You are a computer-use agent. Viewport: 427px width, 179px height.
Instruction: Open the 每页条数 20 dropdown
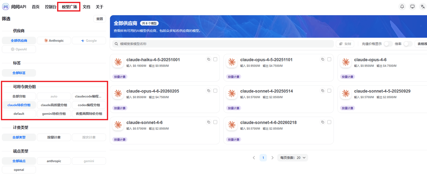point(293,158)
